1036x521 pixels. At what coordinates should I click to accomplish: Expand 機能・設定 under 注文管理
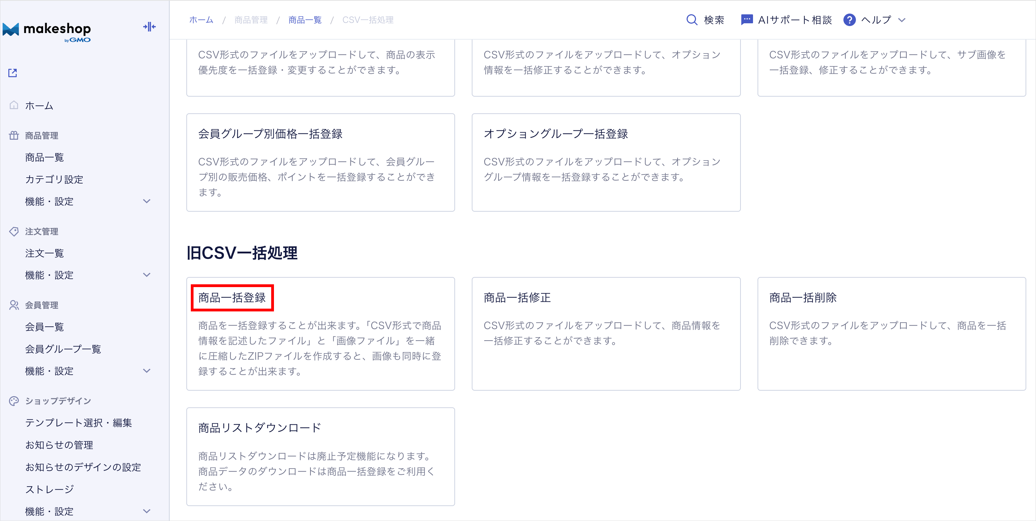147,275
